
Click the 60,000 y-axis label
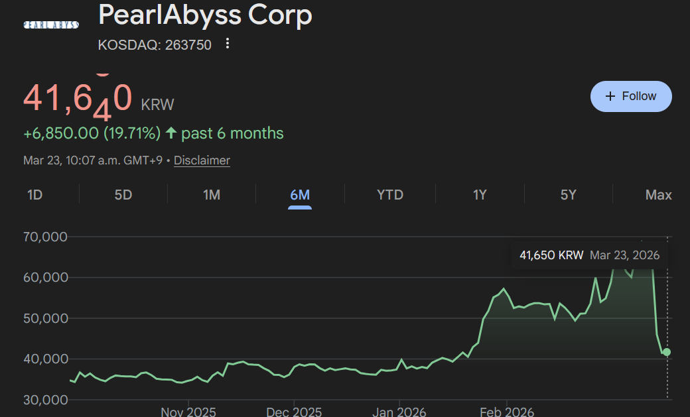pyautogui.click(x=45, y=277)
